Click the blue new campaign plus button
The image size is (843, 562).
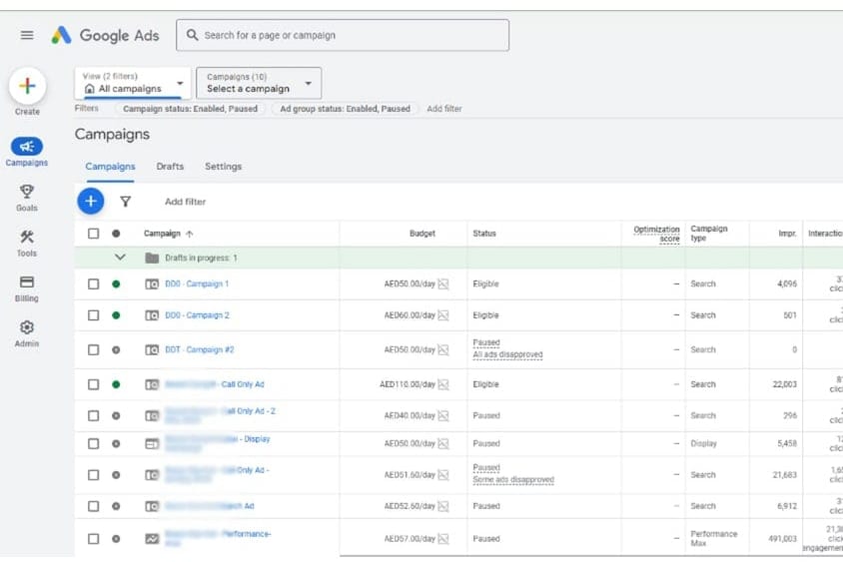(x=91, y=202)
